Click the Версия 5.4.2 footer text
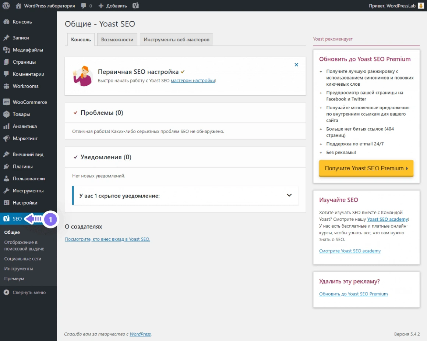Viewport: 427px width, 341px height. [x=407, y=334]
